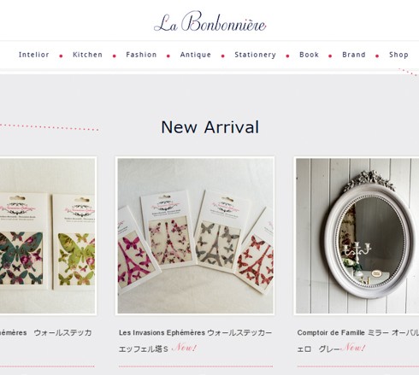Viewport: 419px width, 375px height.
Task: Click the partially visible ウォールステッカ product title
Action: [45, 332]
